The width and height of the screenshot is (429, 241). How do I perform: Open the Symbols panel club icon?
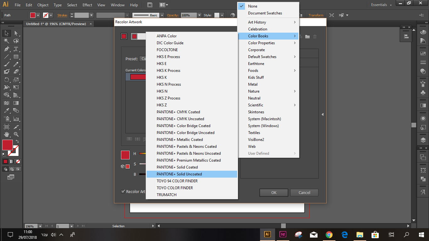423,93
